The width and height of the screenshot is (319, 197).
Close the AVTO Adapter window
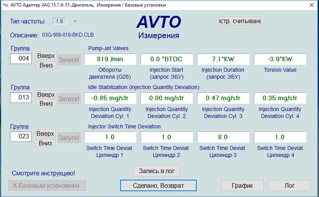pos(312,5)
